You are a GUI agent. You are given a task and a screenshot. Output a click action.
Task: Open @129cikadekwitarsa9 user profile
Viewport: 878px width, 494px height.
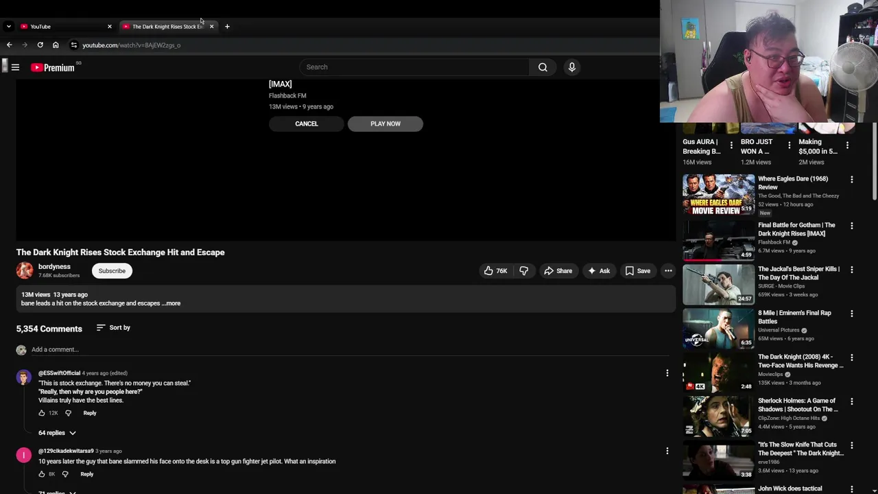pos(66,451)
